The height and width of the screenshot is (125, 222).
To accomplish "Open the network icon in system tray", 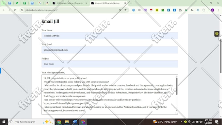I will tap(193, 122).
